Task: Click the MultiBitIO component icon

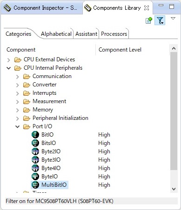Action: click(x=35, y=185)
